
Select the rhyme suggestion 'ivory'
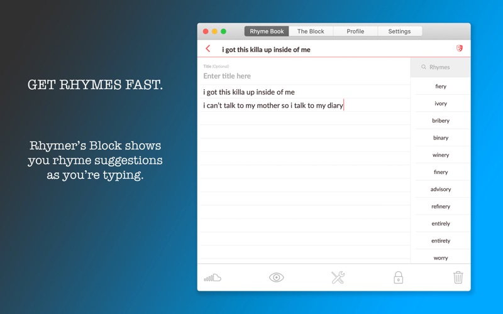(441, 104)
